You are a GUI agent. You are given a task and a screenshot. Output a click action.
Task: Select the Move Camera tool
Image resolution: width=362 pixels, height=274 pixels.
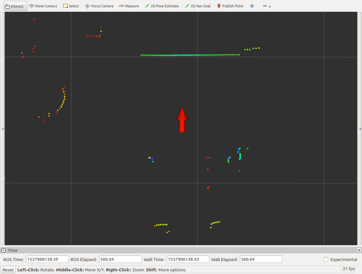click(x=43, y=6)
